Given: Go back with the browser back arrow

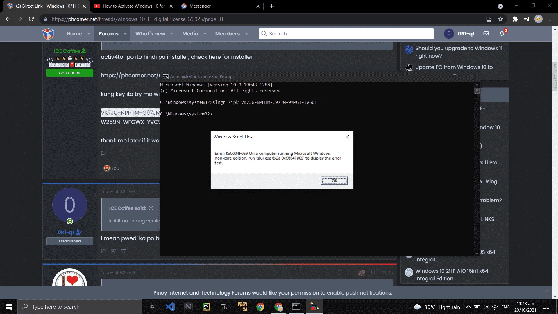Looking at the screenshot, I should 8,19.
